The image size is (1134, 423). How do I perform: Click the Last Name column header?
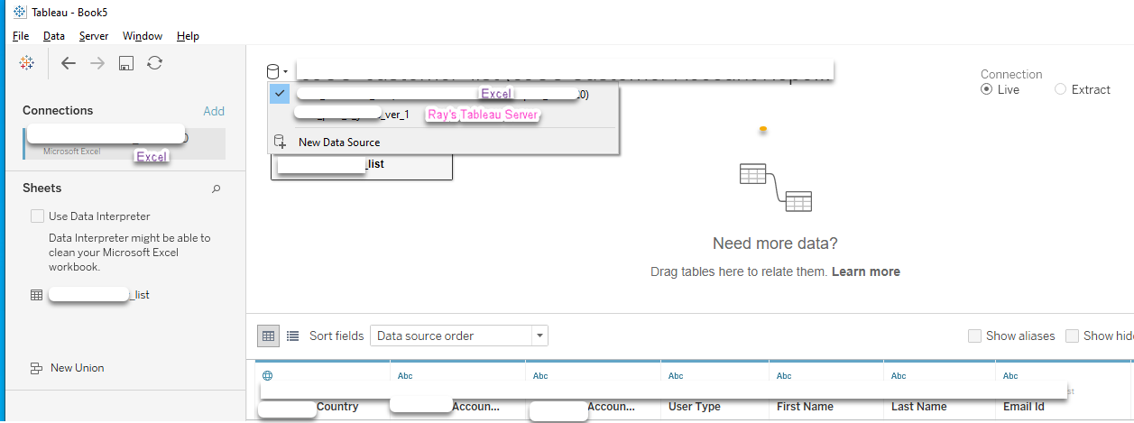(919, 407)
